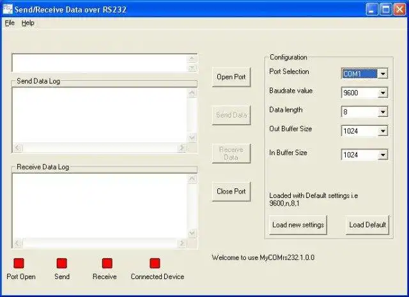Click the Load Default button

pos(367,225)
